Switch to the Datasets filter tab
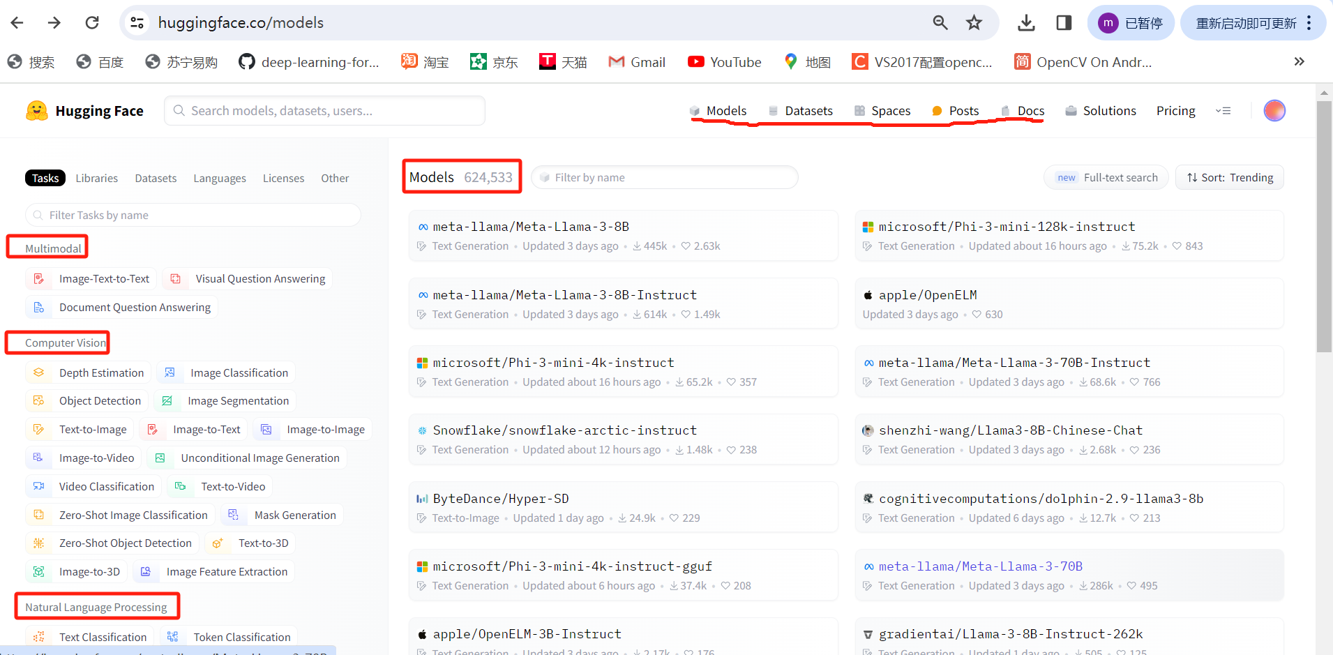 [x=156, y=178]
